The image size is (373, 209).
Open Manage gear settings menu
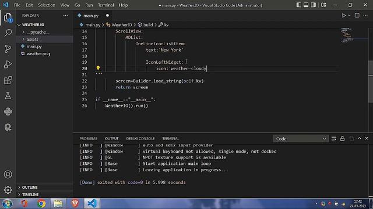[x=8, y=190]
